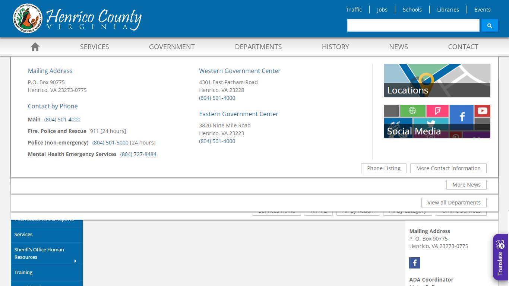Click Mental Health Emergency number (804) 727-8484
The width and height of the screenshot is (509, 286).
pyautogui.click(x=138, y=154)
